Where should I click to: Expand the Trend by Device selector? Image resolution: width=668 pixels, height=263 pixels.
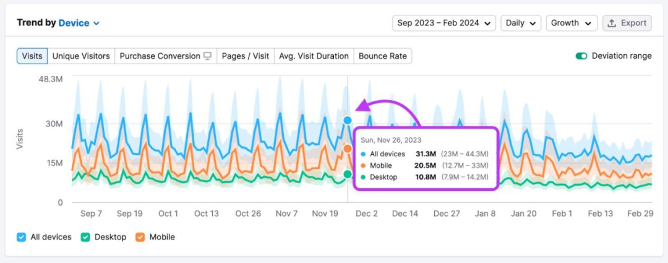[79, 23]
